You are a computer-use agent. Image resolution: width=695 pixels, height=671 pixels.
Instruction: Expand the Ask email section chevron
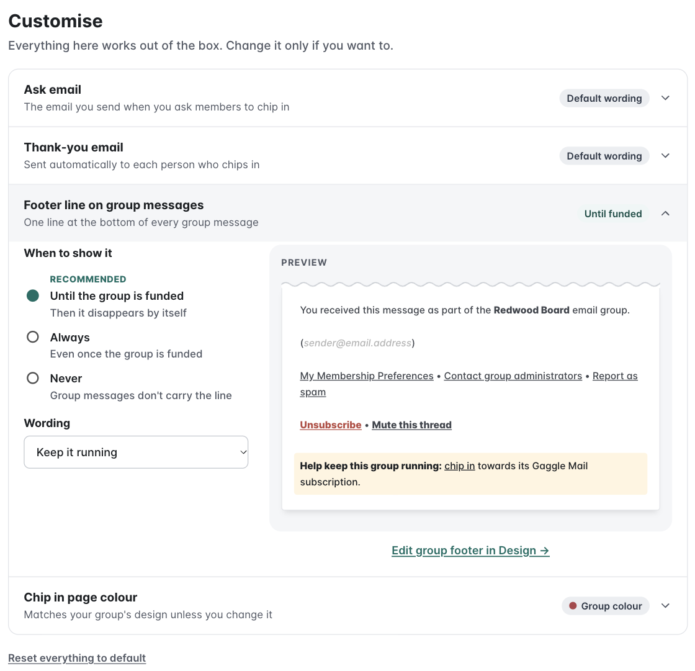click(665, 98)
